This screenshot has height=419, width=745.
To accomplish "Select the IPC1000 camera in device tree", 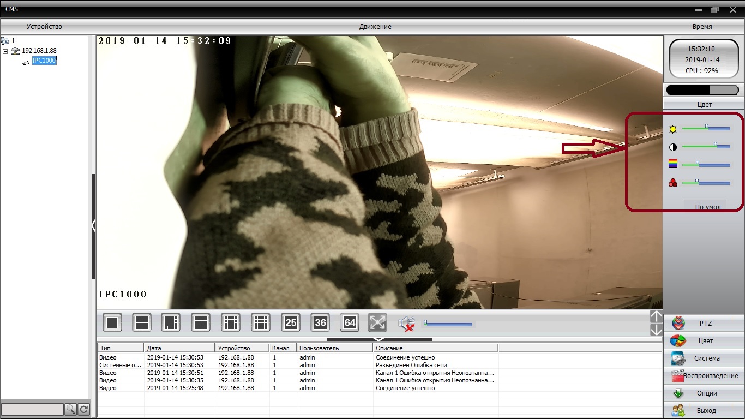I will [x=44, y=61].
